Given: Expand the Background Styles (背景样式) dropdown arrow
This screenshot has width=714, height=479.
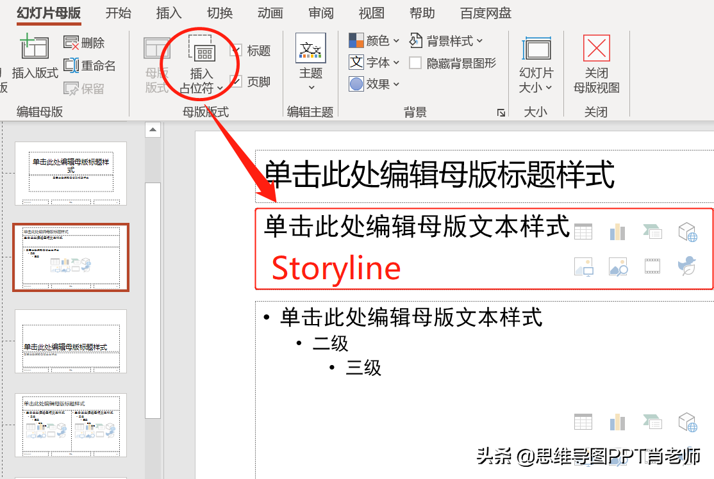Looking at the screenshot, I should [x=479, y=41].
